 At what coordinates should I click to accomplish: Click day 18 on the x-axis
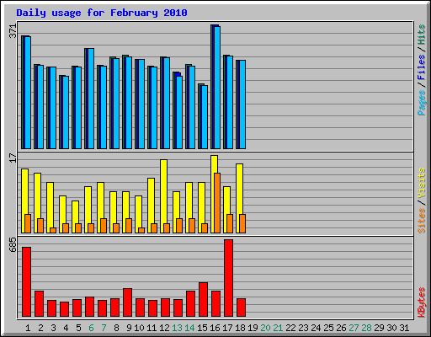[x=240, y=328]
